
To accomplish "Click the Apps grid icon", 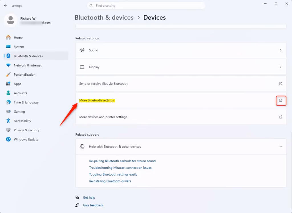I will click(x=8, y=84).
